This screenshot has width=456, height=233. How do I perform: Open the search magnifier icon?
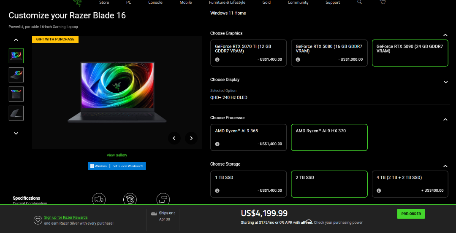pos(359,2)
